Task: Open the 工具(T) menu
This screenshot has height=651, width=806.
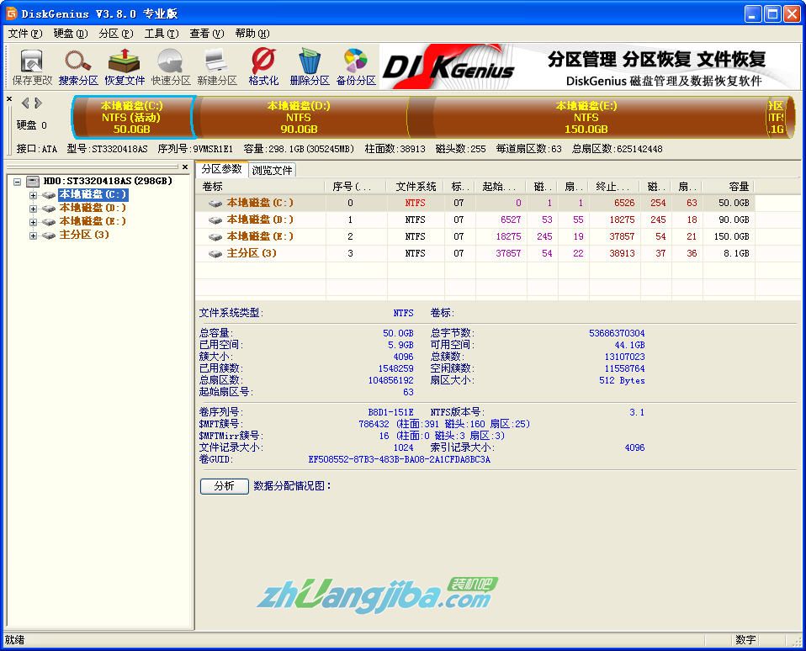Action: click(161, 34)
